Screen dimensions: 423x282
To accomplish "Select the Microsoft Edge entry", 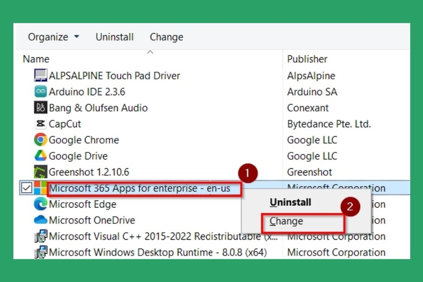I will pos(82,204).
